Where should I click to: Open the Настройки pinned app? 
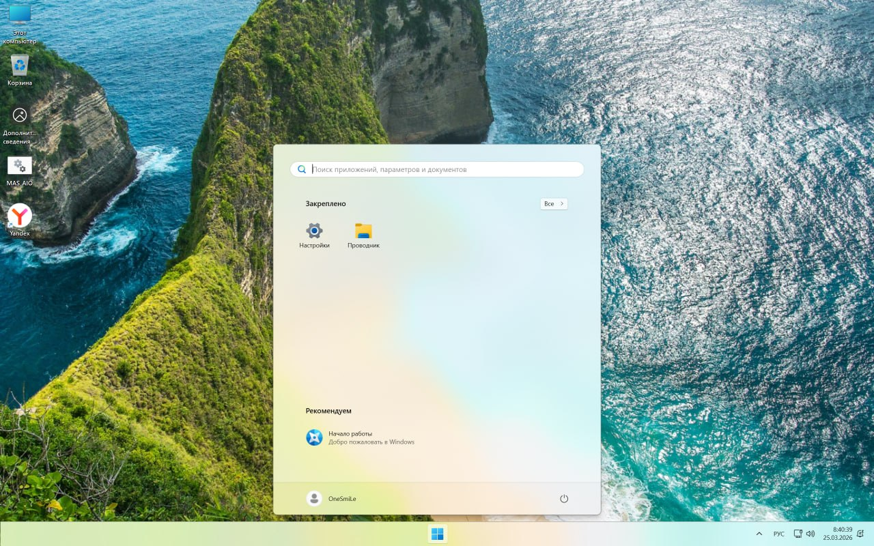[x=314, y=235]
